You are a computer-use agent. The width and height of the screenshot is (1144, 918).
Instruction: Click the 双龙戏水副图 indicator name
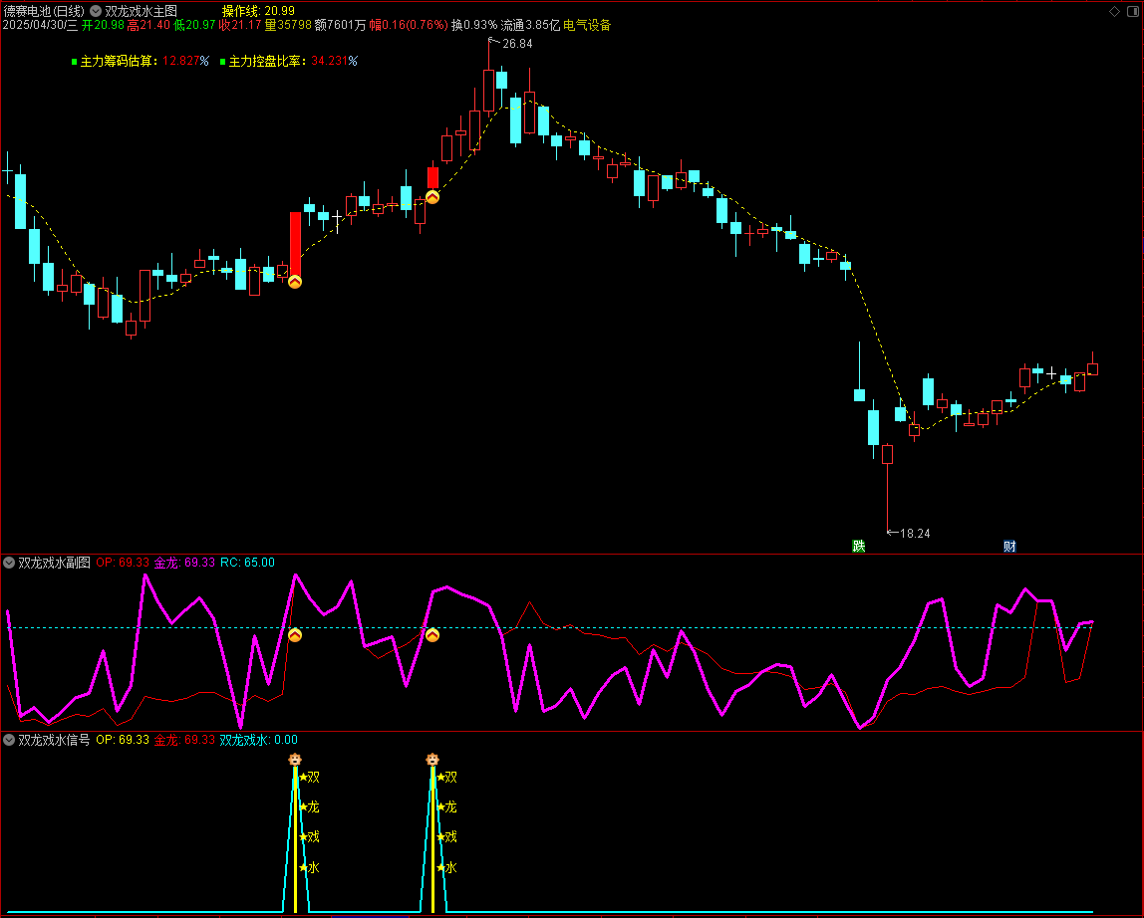54,563
